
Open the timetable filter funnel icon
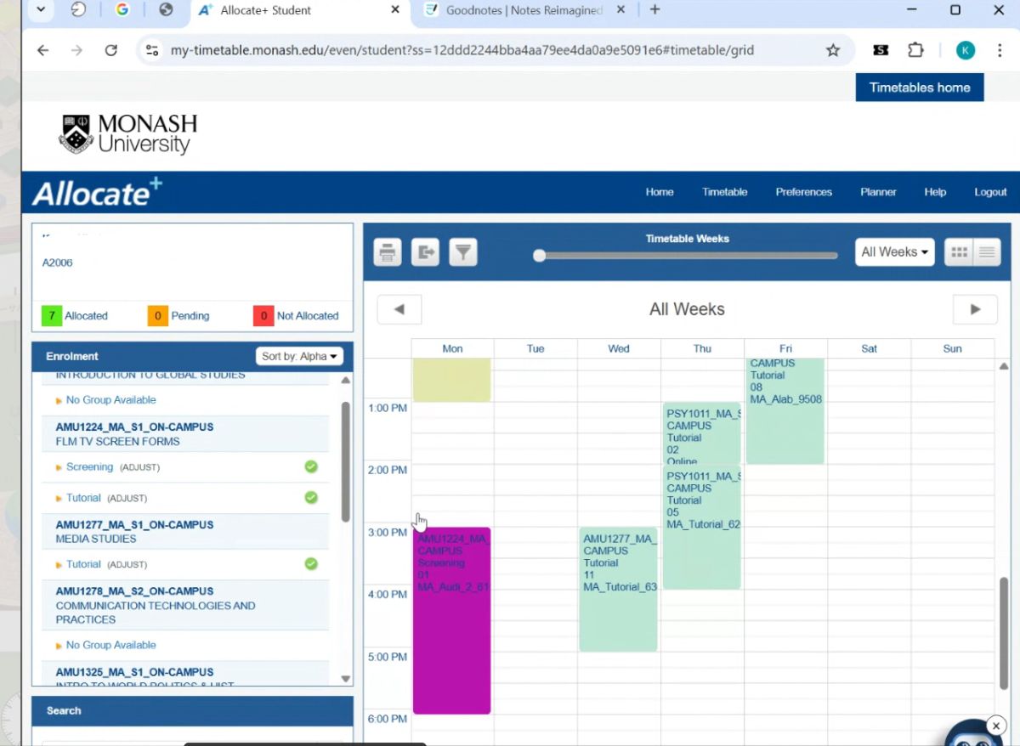(463, 252)
